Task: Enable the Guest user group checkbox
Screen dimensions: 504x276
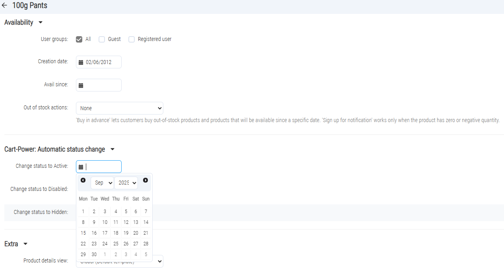Action: pos(102,39)
